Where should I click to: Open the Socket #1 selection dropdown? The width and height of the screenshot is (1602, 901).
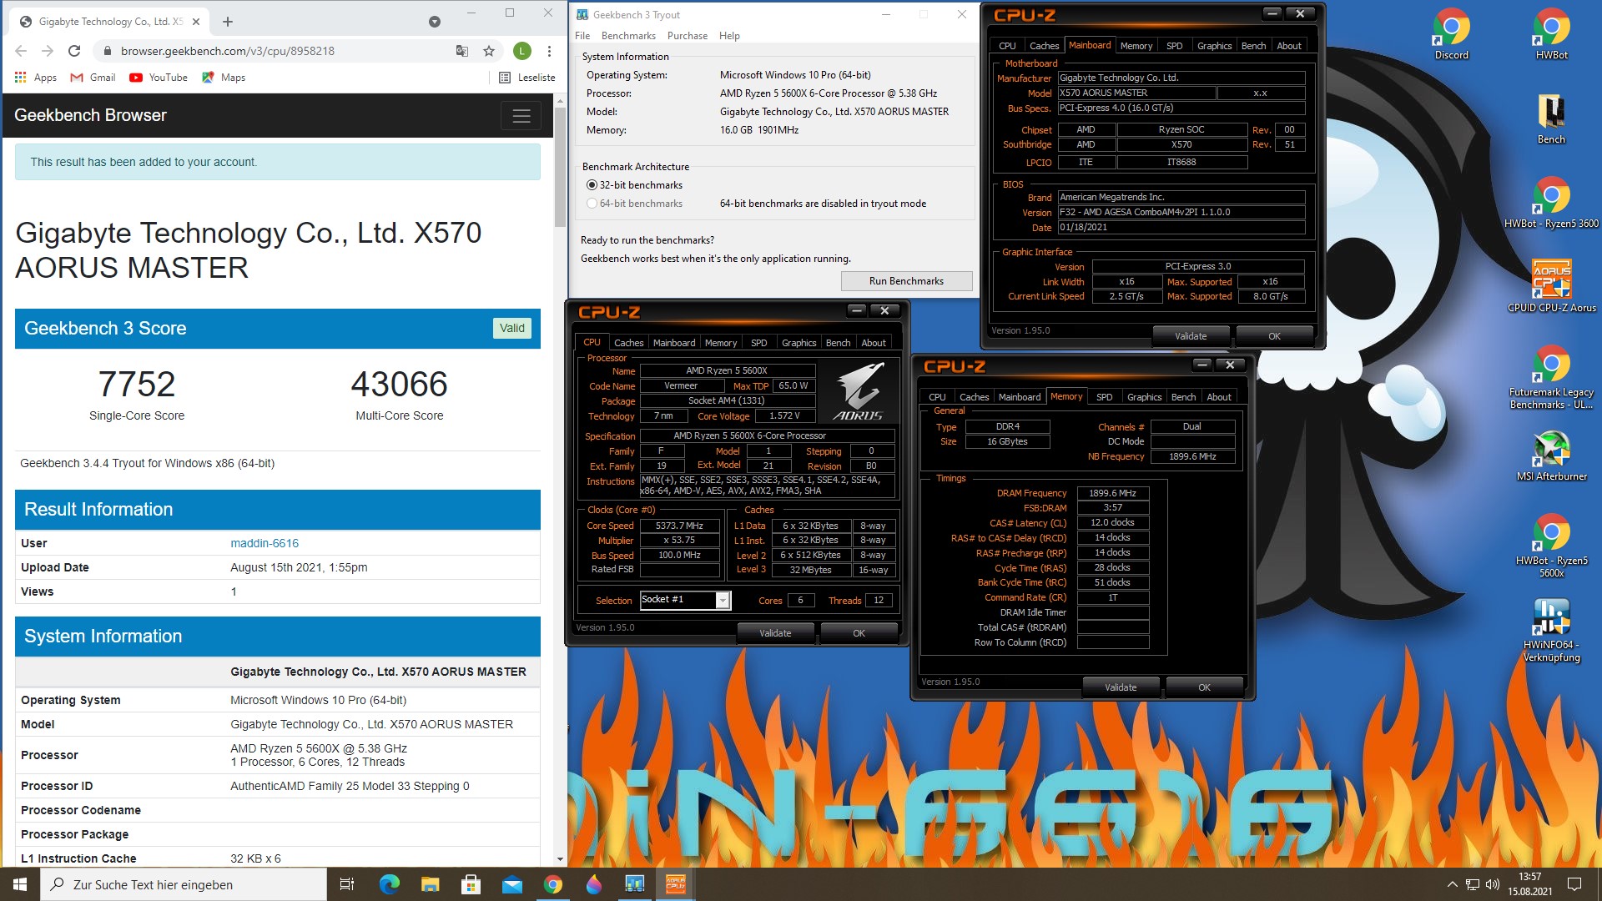pos(723,601)
